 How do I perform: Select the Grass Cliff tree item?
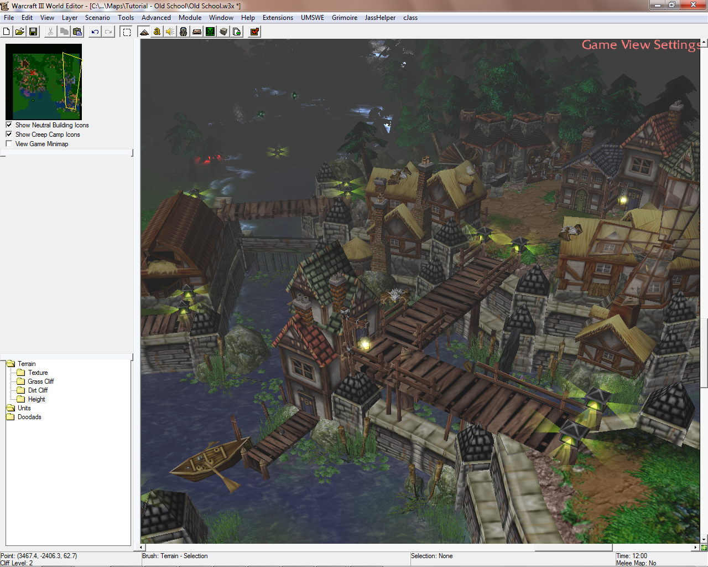(x=40, y=382)
